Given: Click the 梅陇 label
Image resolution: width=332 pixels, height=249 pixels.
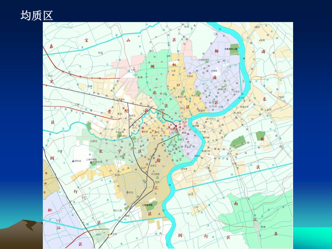Looking at the screenshot, I should coord(127,216).
